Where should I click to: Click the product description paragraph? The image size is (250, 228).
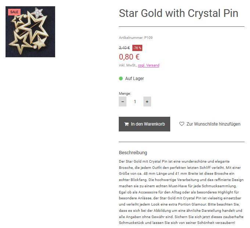click(x=181, y=192)
